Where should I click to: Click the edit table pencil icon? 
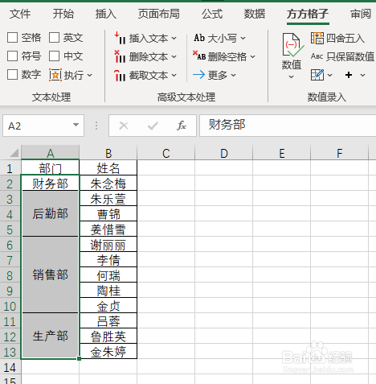tap(317, 75)
